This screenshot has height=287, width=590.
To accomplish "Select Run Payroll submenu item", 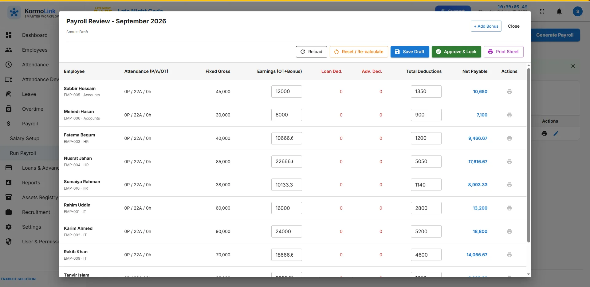I will point(23,153).
